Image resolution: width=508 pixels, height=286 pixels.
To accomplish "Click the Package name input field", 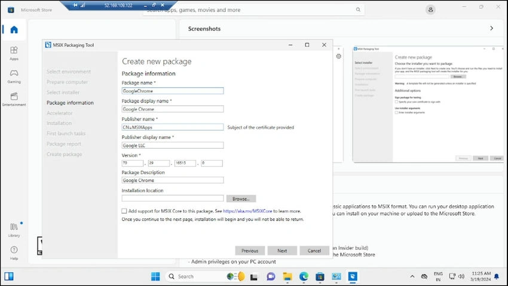I will [x=173, y=91].
